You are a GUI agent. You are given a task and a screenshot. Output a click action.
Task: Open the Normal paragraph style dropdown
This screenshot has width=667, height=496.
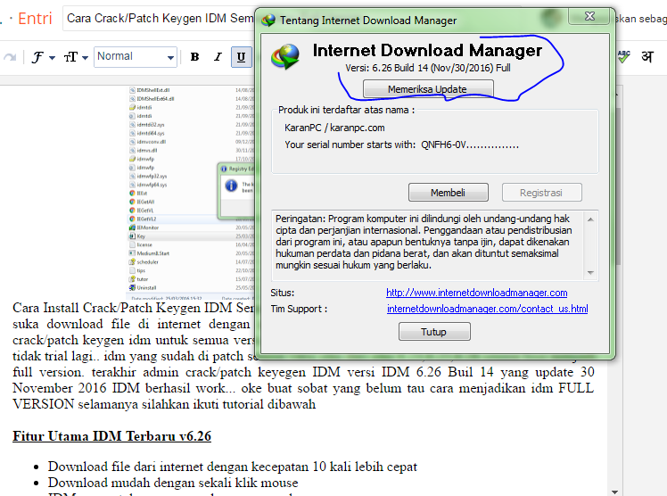coord(136,56)
